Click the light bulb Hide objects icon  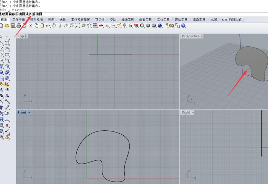[125, 26]
